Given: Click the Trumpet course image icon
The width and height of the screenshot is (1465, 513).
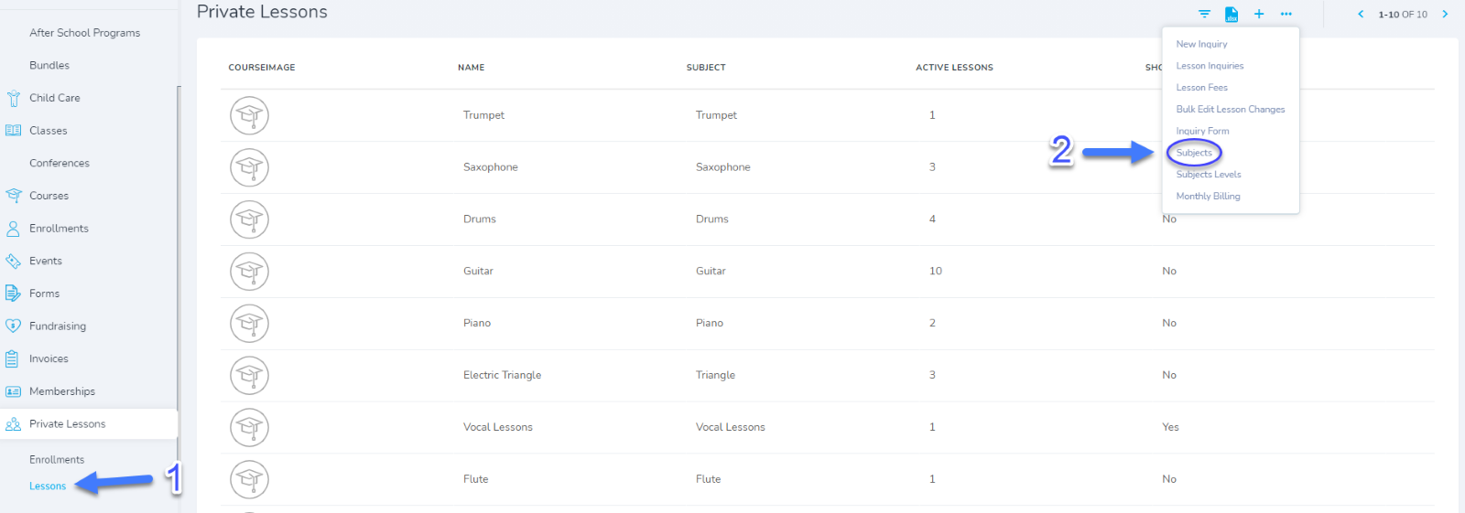Looking at the screenshot, I should (x=249, y=115).
